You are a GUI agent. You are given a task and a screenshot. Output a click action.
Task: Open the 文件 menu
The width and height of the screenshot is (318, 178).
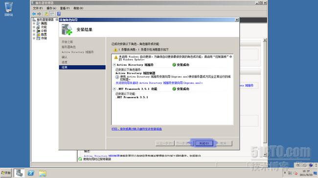point(38,8)
